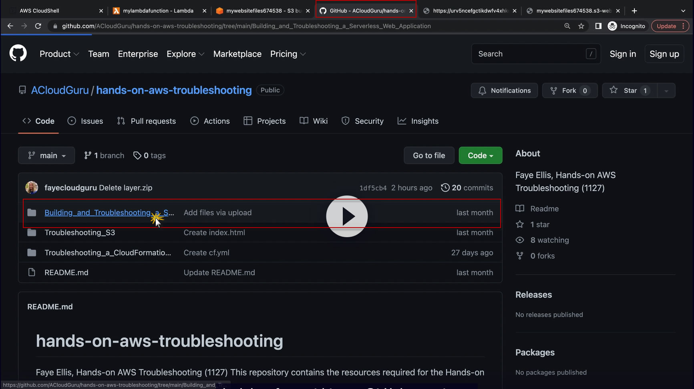Viewport: 694px width, 389px height.
Task: Switch to the mylambdafunction - Lambda tab
Action: [x=159, y=11]
